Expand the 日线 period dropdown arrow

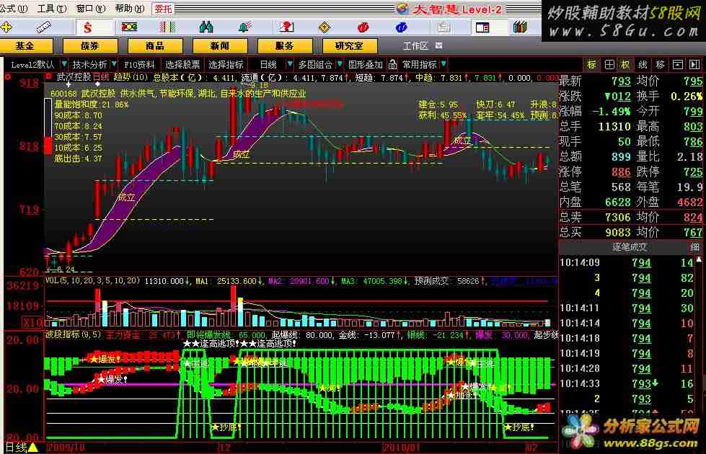pyautogui.click(x=289, y=64)
